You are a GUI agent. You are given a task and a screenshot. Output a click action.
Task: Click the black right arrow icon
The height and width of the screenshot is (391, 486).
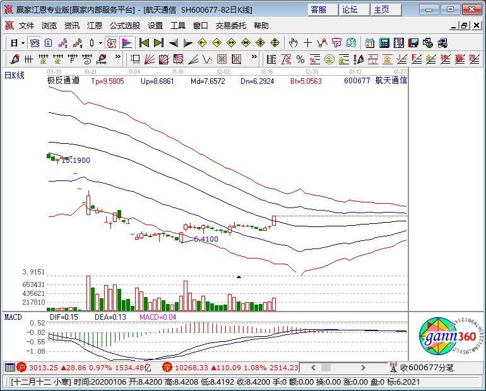point(188,43)
